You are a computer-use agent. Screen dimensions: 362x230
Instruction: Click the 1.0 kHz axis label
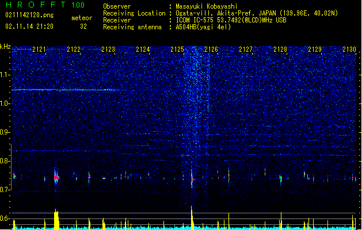(x=5, y=103)
